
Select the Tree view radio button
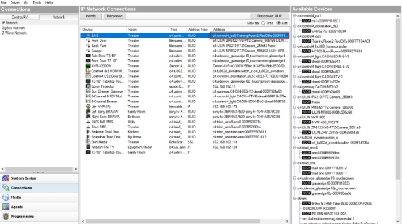pyautogui.click(x=263, y=23)
